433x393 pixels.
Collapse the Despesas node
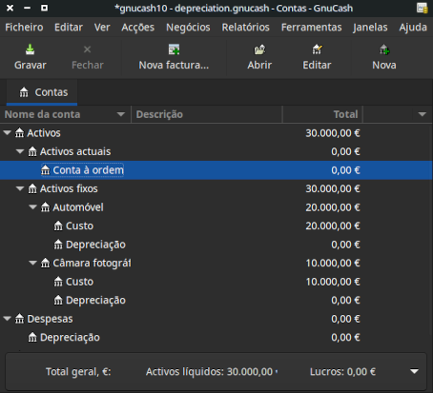(x=7, y=319)
